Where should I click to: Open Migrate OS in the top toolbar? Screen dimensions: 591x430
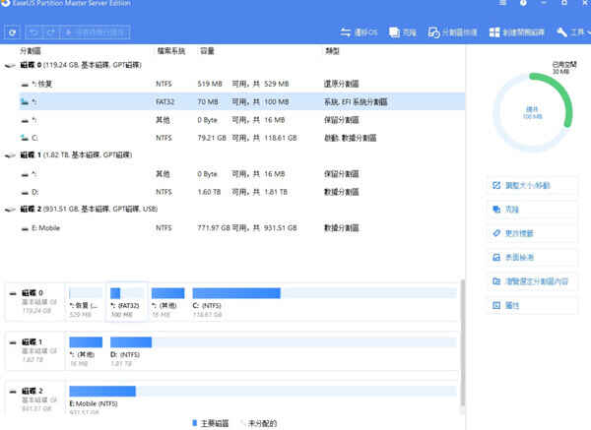pyautogui.click(x=359, y=32)
